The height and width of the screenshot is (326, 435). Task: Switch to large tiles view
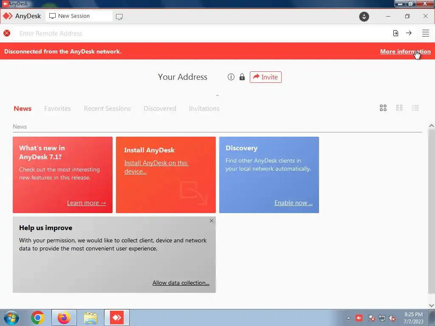click(x=383, y=108)
